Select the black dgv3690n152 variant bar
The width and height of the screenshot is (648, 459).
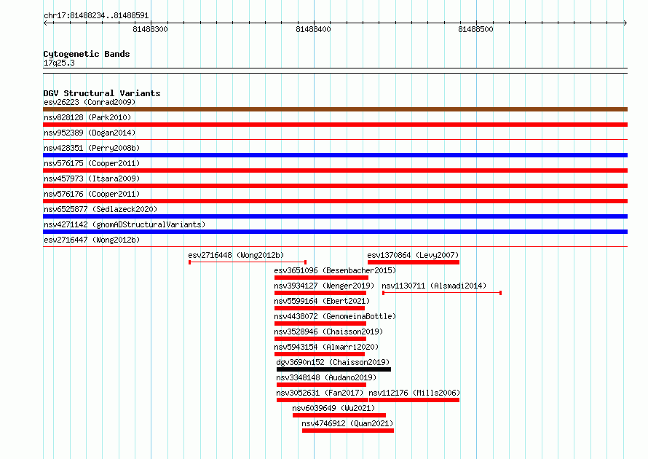(334, 369)
